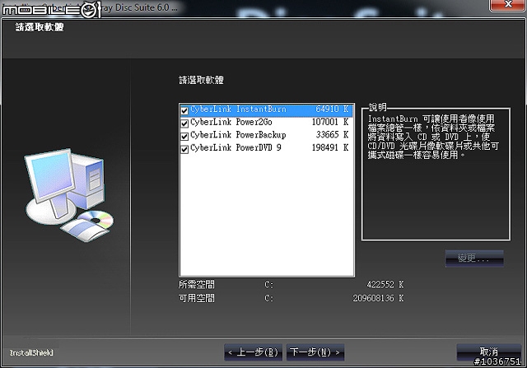Click the computer and disc setup image
The height and width of the screenshot is (368, 527).
69,195
